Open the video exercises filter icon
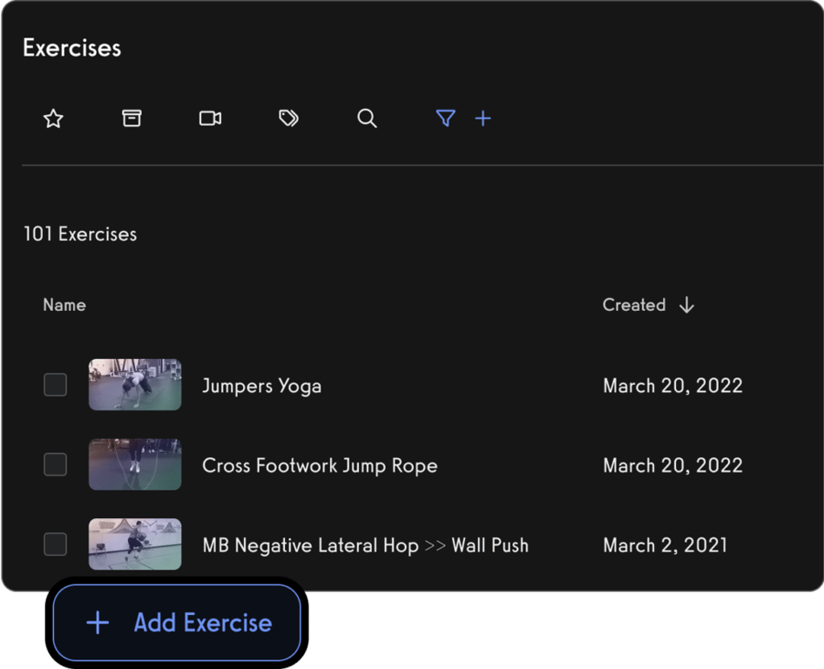The height and width of the screenshot is (669, 824). (x=210, y=118)
